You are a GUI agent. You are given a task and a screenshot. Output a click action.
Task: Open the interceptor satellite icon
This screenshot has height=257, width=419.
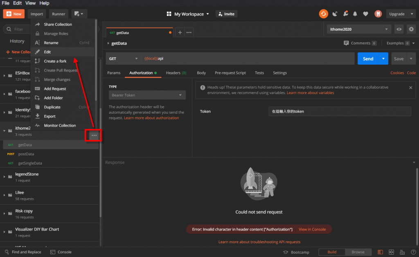click(335, 14)
